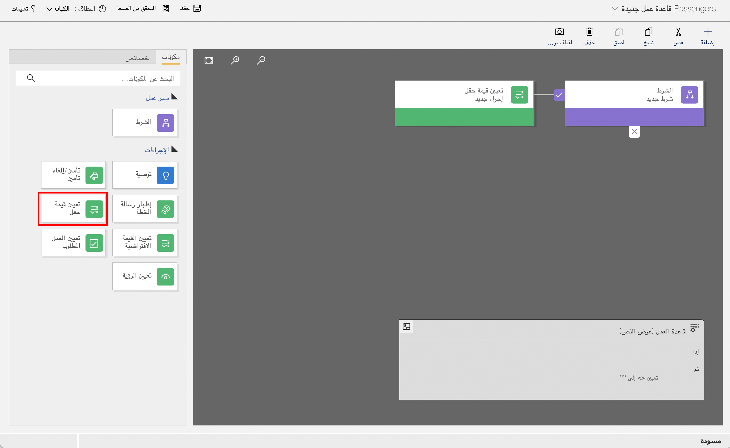Click التحقق من الصحة (Validate) button

tap(143, 8)
